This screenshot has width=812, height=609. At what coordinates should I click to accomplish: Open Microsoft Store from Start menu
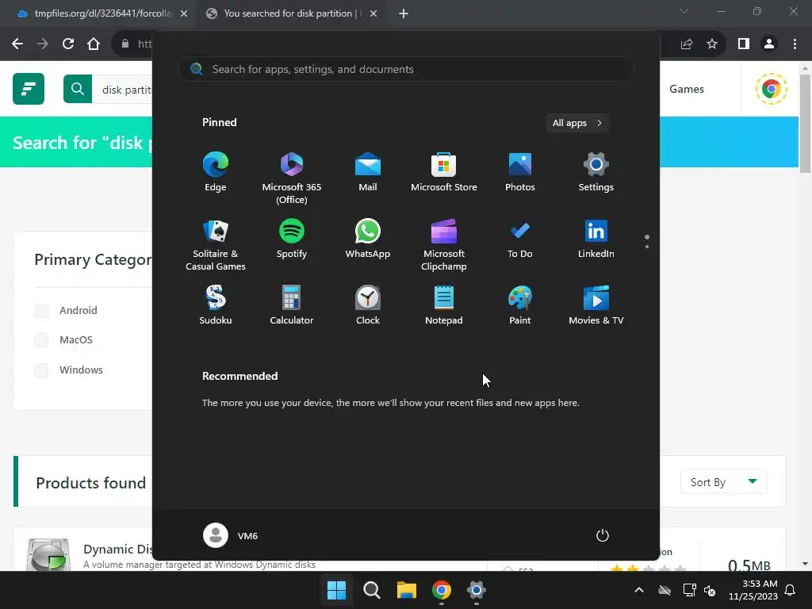pyautogui.click(x=444, y=172)
